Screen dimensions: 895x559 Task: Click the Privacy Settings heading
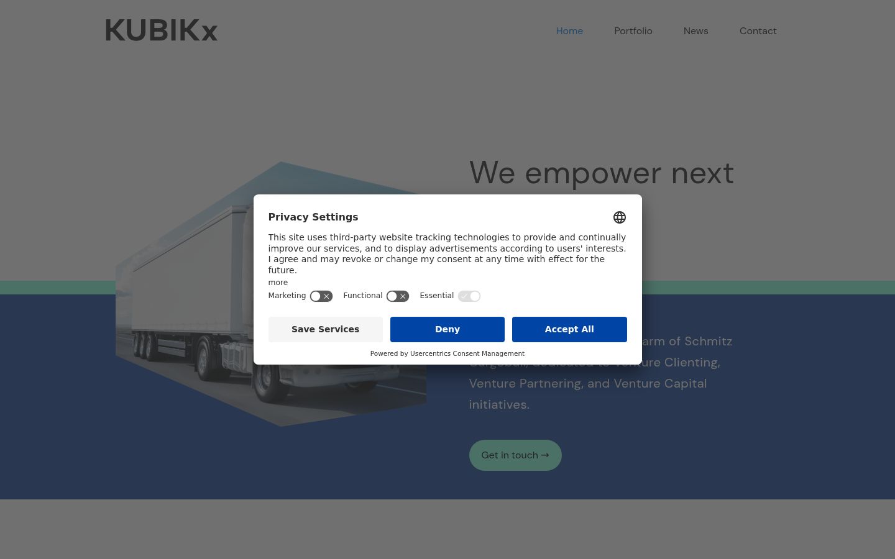click(x=313, y=217)
